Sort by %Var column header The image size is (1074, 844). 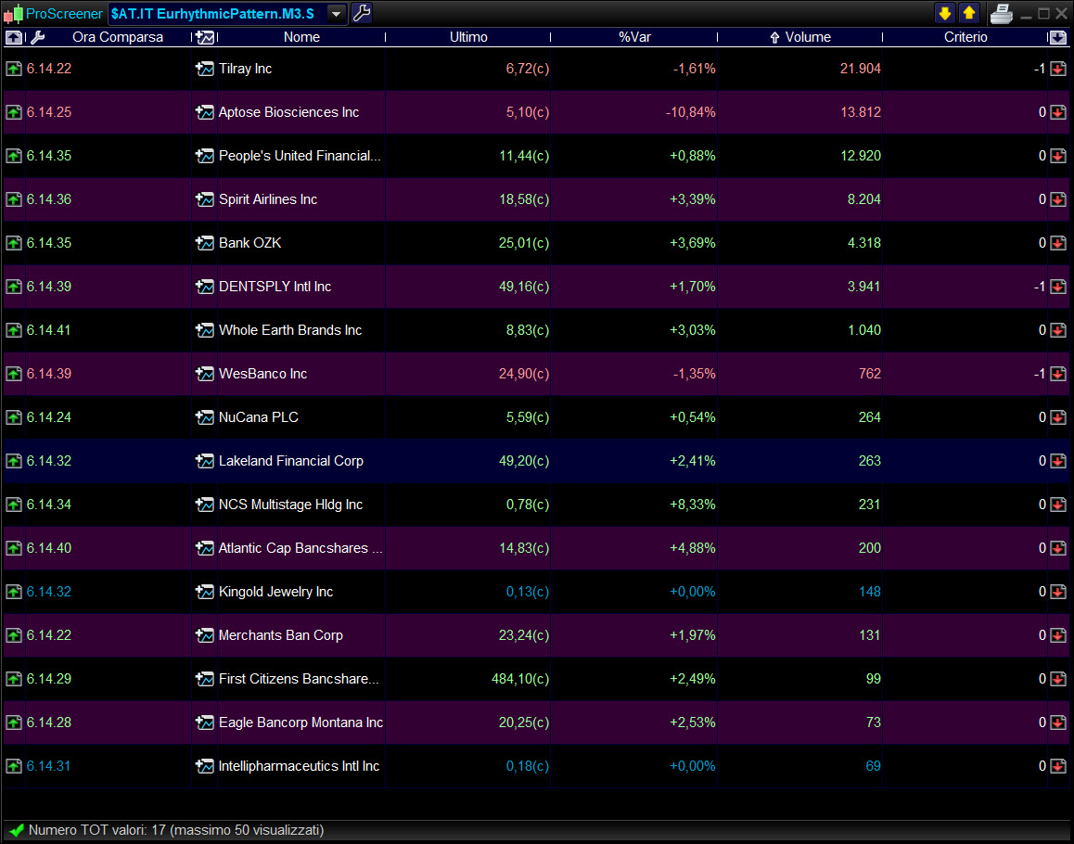click(x=634, y=37)
